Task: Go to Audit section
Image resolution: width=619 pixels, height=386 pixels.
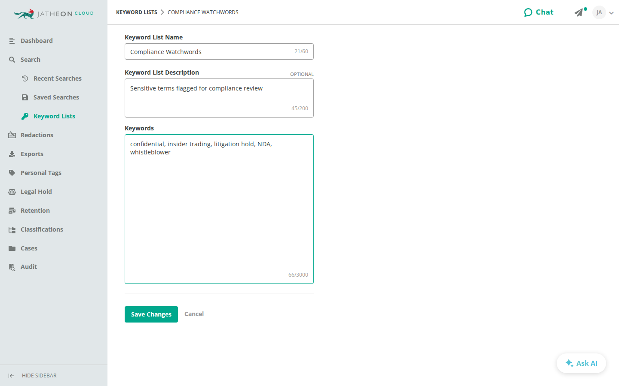Action: [x=29, y=267]
